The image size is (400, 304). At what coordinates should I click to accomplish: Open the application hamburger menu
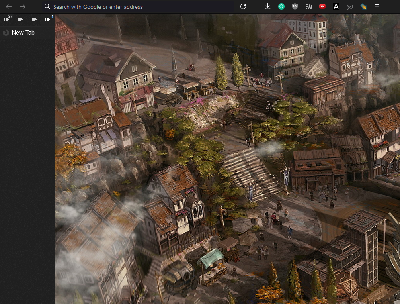coord(377,6)
